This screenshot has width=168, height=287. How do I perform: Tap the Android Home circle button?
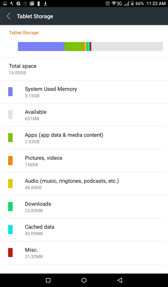(84, 280)
